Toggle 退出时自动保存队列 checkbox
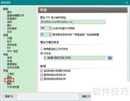The width and height of the screenshot is (130, 101). (42, 79)
